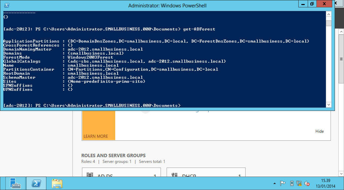344x190 pixels.
Task: Click the GlobalCatalogs property label
Action: tap(22, 61)
